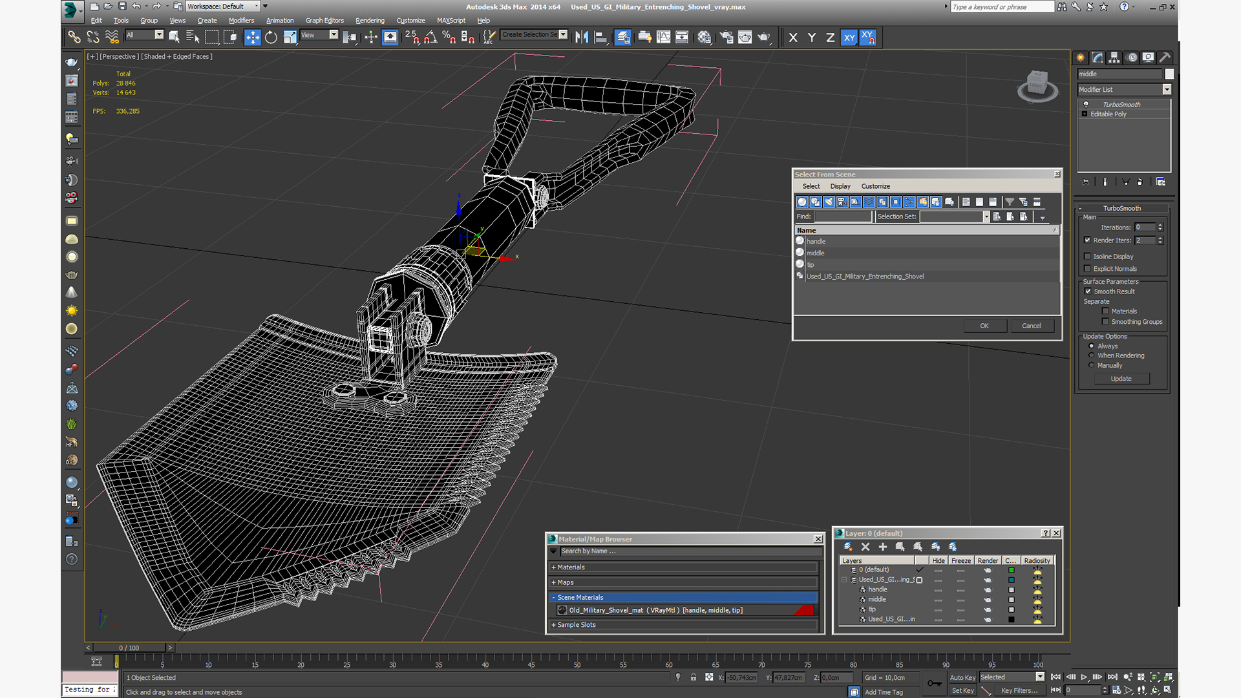The image size is (1241, 698).
Task: Open the Graph Editors menu
Action: pyautogui.click(x=324, y=21)
